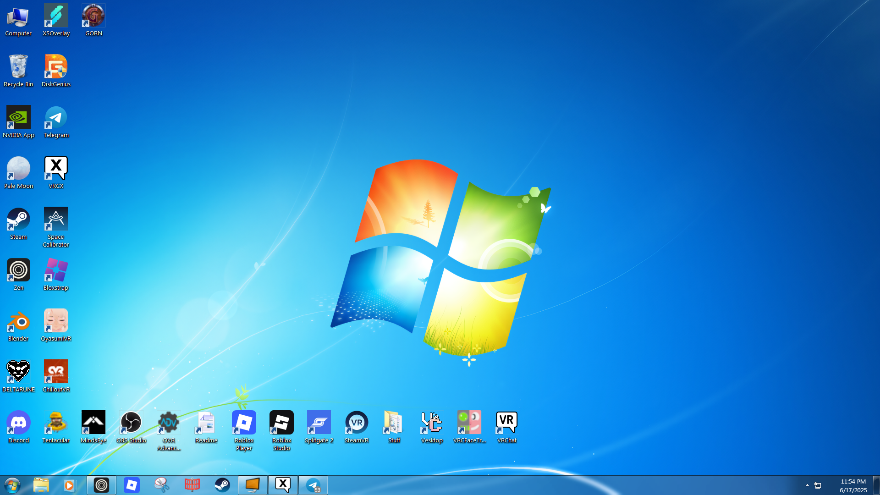Launch Windows Media Player from taskbar
The width and height of the screenshot is (880, 495).
tap(69, 485)
